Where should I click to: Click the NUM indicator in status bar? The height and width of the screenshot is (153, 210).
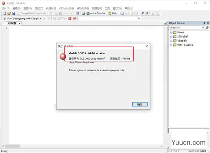point(203,151)
